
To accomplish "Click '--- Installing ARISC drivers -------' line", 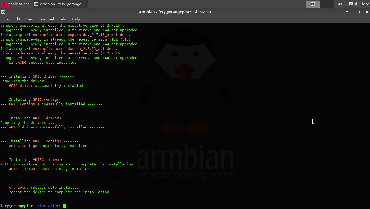I will [39, 118].
